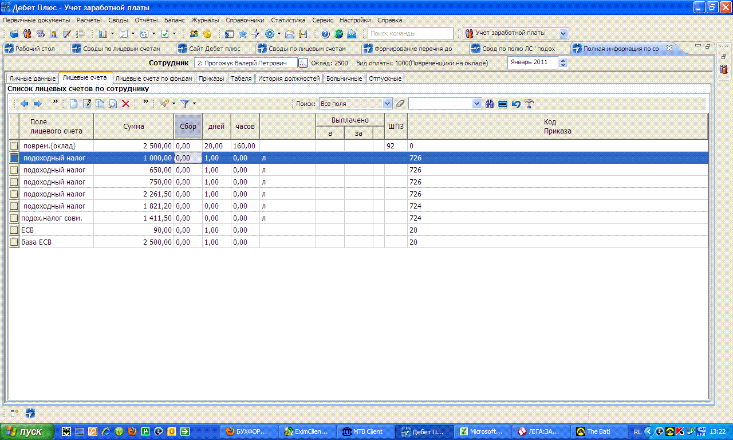Tick checkbox for selected подоходный налог 1 000,00 row
The image size is (733, 440).
14,158
